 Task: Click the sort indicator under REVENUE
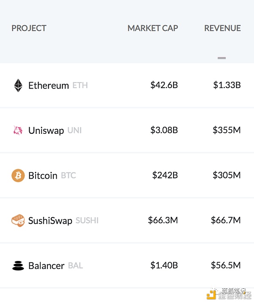coord(222,58)
